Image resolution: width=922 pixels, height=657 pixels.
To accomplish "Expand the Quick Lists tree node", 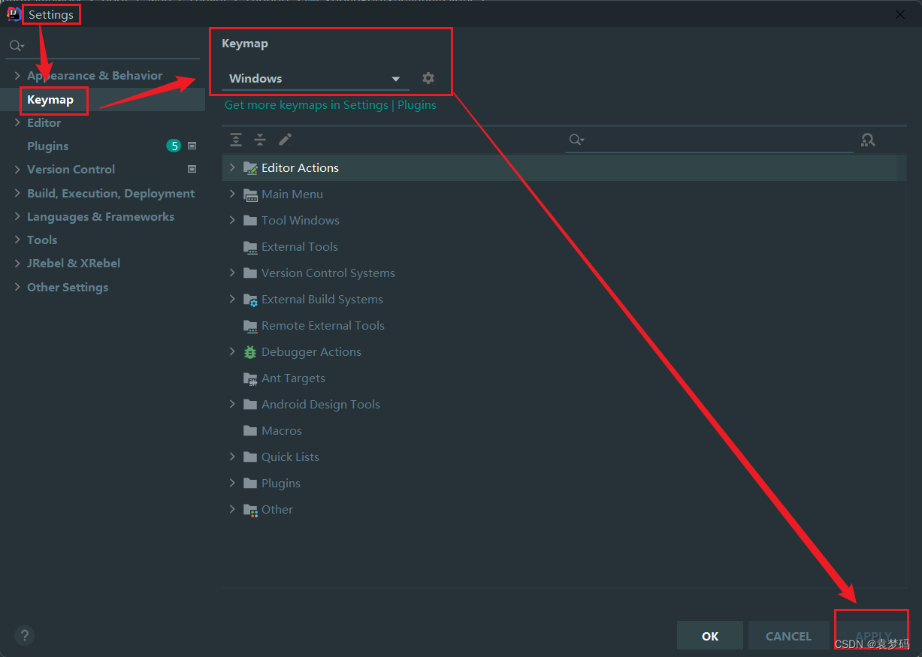I will pos(232,457).
